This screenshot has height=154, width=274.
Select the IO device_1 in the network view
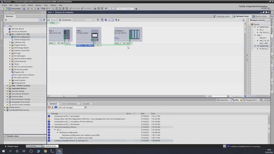click(128, 34)
